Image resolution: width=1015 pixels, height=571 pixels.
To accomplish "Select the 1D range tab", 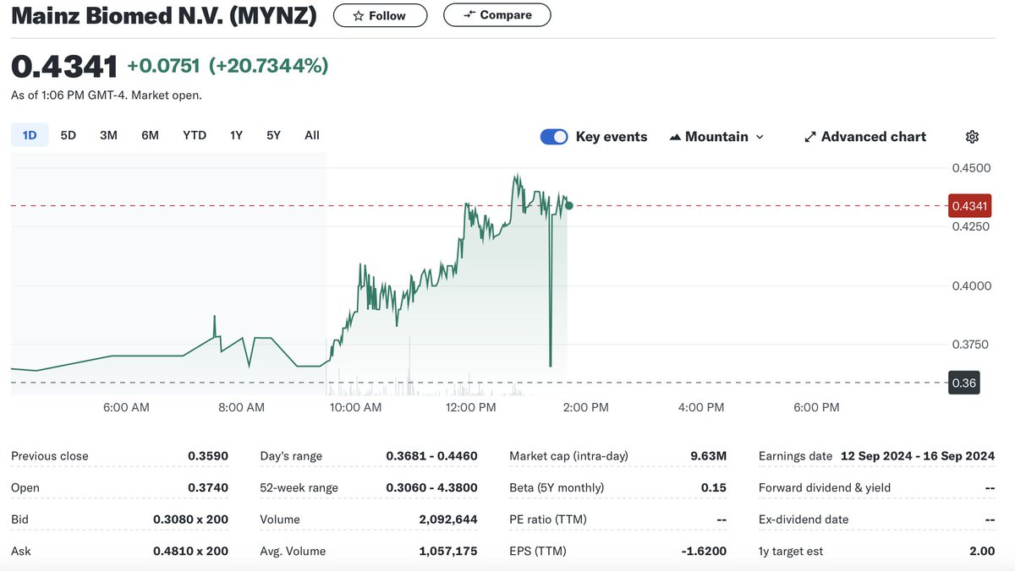I will [30, 135].
